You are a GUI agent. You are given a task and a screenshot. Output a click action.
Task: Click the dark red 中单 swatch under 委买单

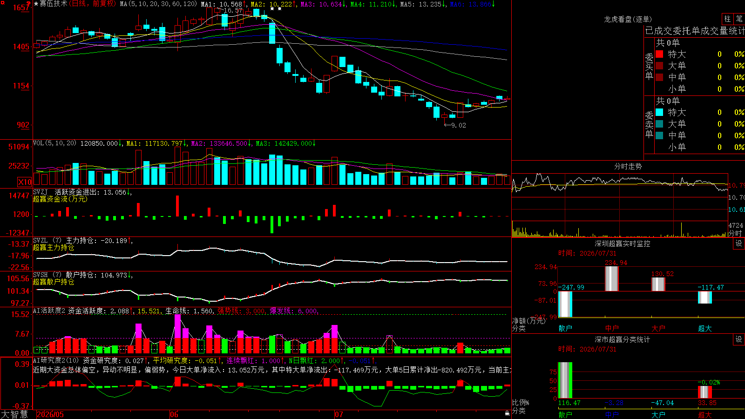[659, 77]
